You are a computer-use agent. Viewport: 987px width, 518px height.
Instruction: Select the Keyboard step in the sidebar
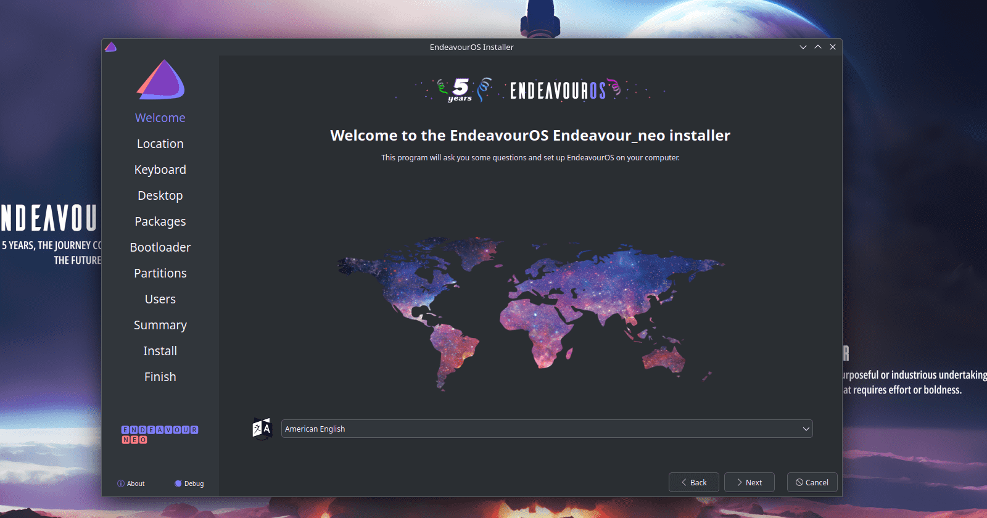[160, 170]
